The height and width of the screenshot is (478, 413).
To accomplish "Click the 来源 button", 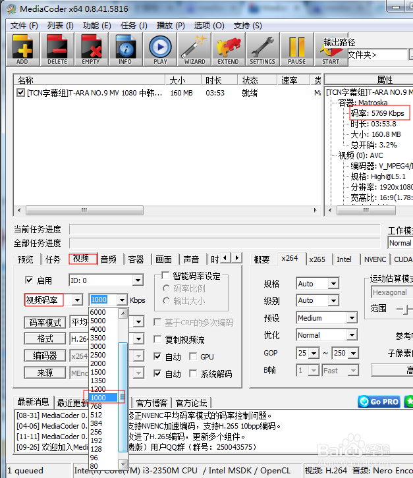I will 45,373.
